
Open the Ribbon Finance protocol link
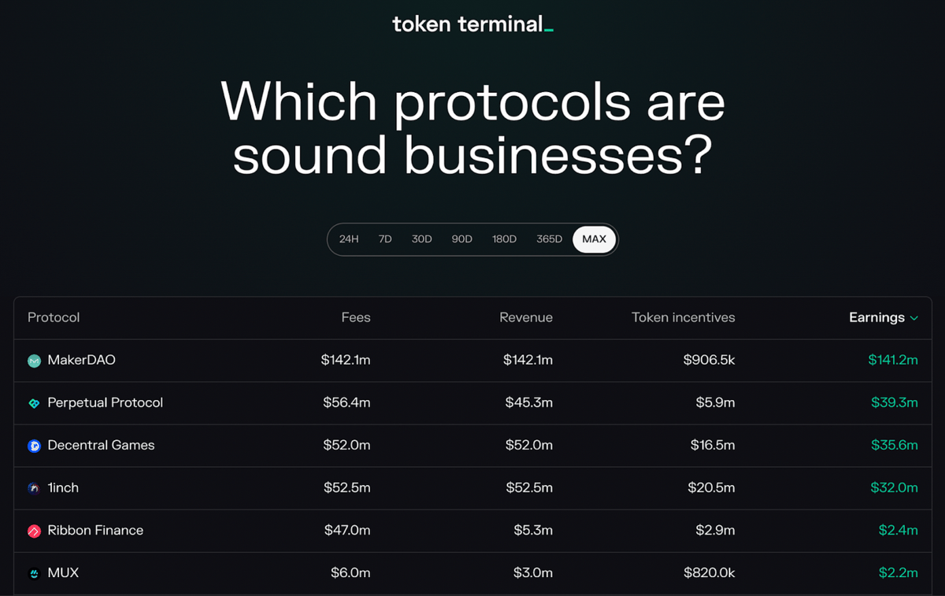(x=95, y=531)
